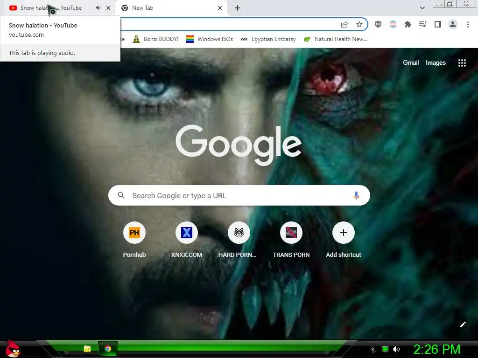Click the Images link

436,63
